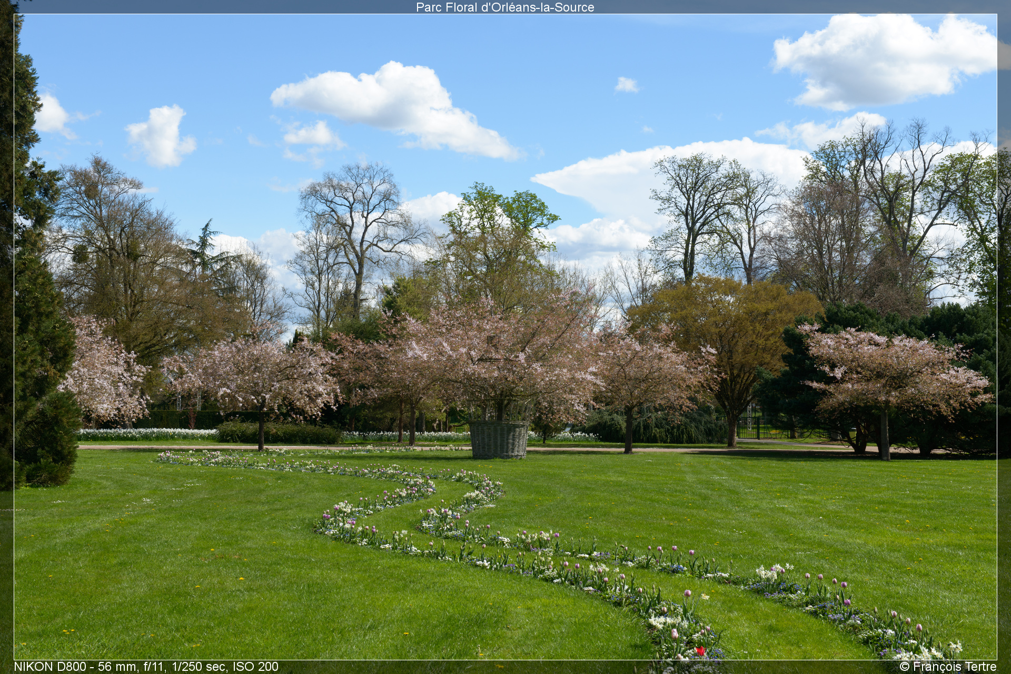Viewport: 1011px width, 674px height.
Task: Click the title 'Parc Floral d'Orléans-la-Source'
Action: [x=505, y=7]
